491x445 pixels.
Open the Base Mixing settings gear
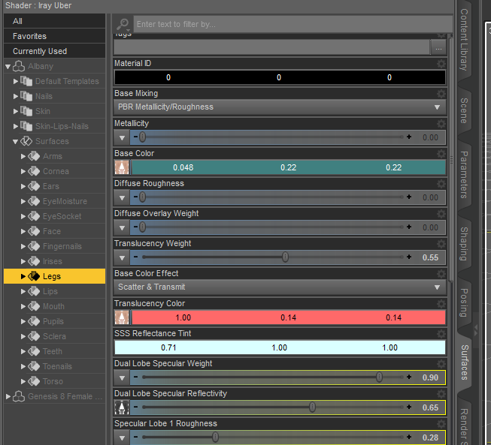click(x=441, y=94)
